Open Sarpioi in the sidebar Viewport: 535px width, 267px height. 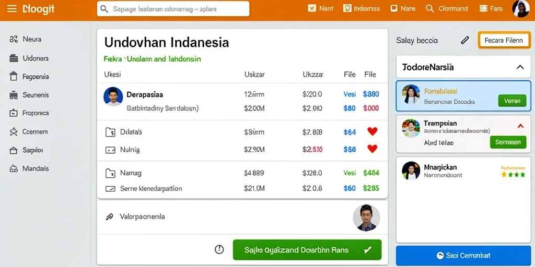(x=26, y=150)
